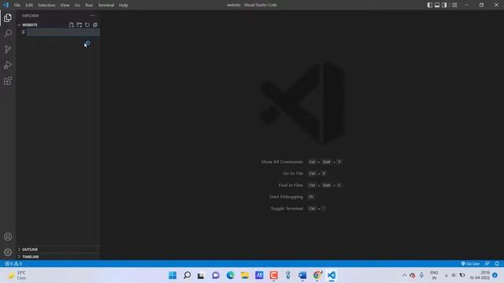The image size is (504, 283).
Task: Open the Terminal menu
Action: point(106,5)
